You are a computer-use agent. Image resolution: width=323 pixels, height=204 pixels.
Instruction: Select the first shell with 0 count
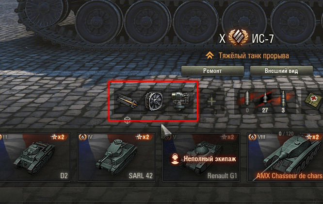pos(247,101)
